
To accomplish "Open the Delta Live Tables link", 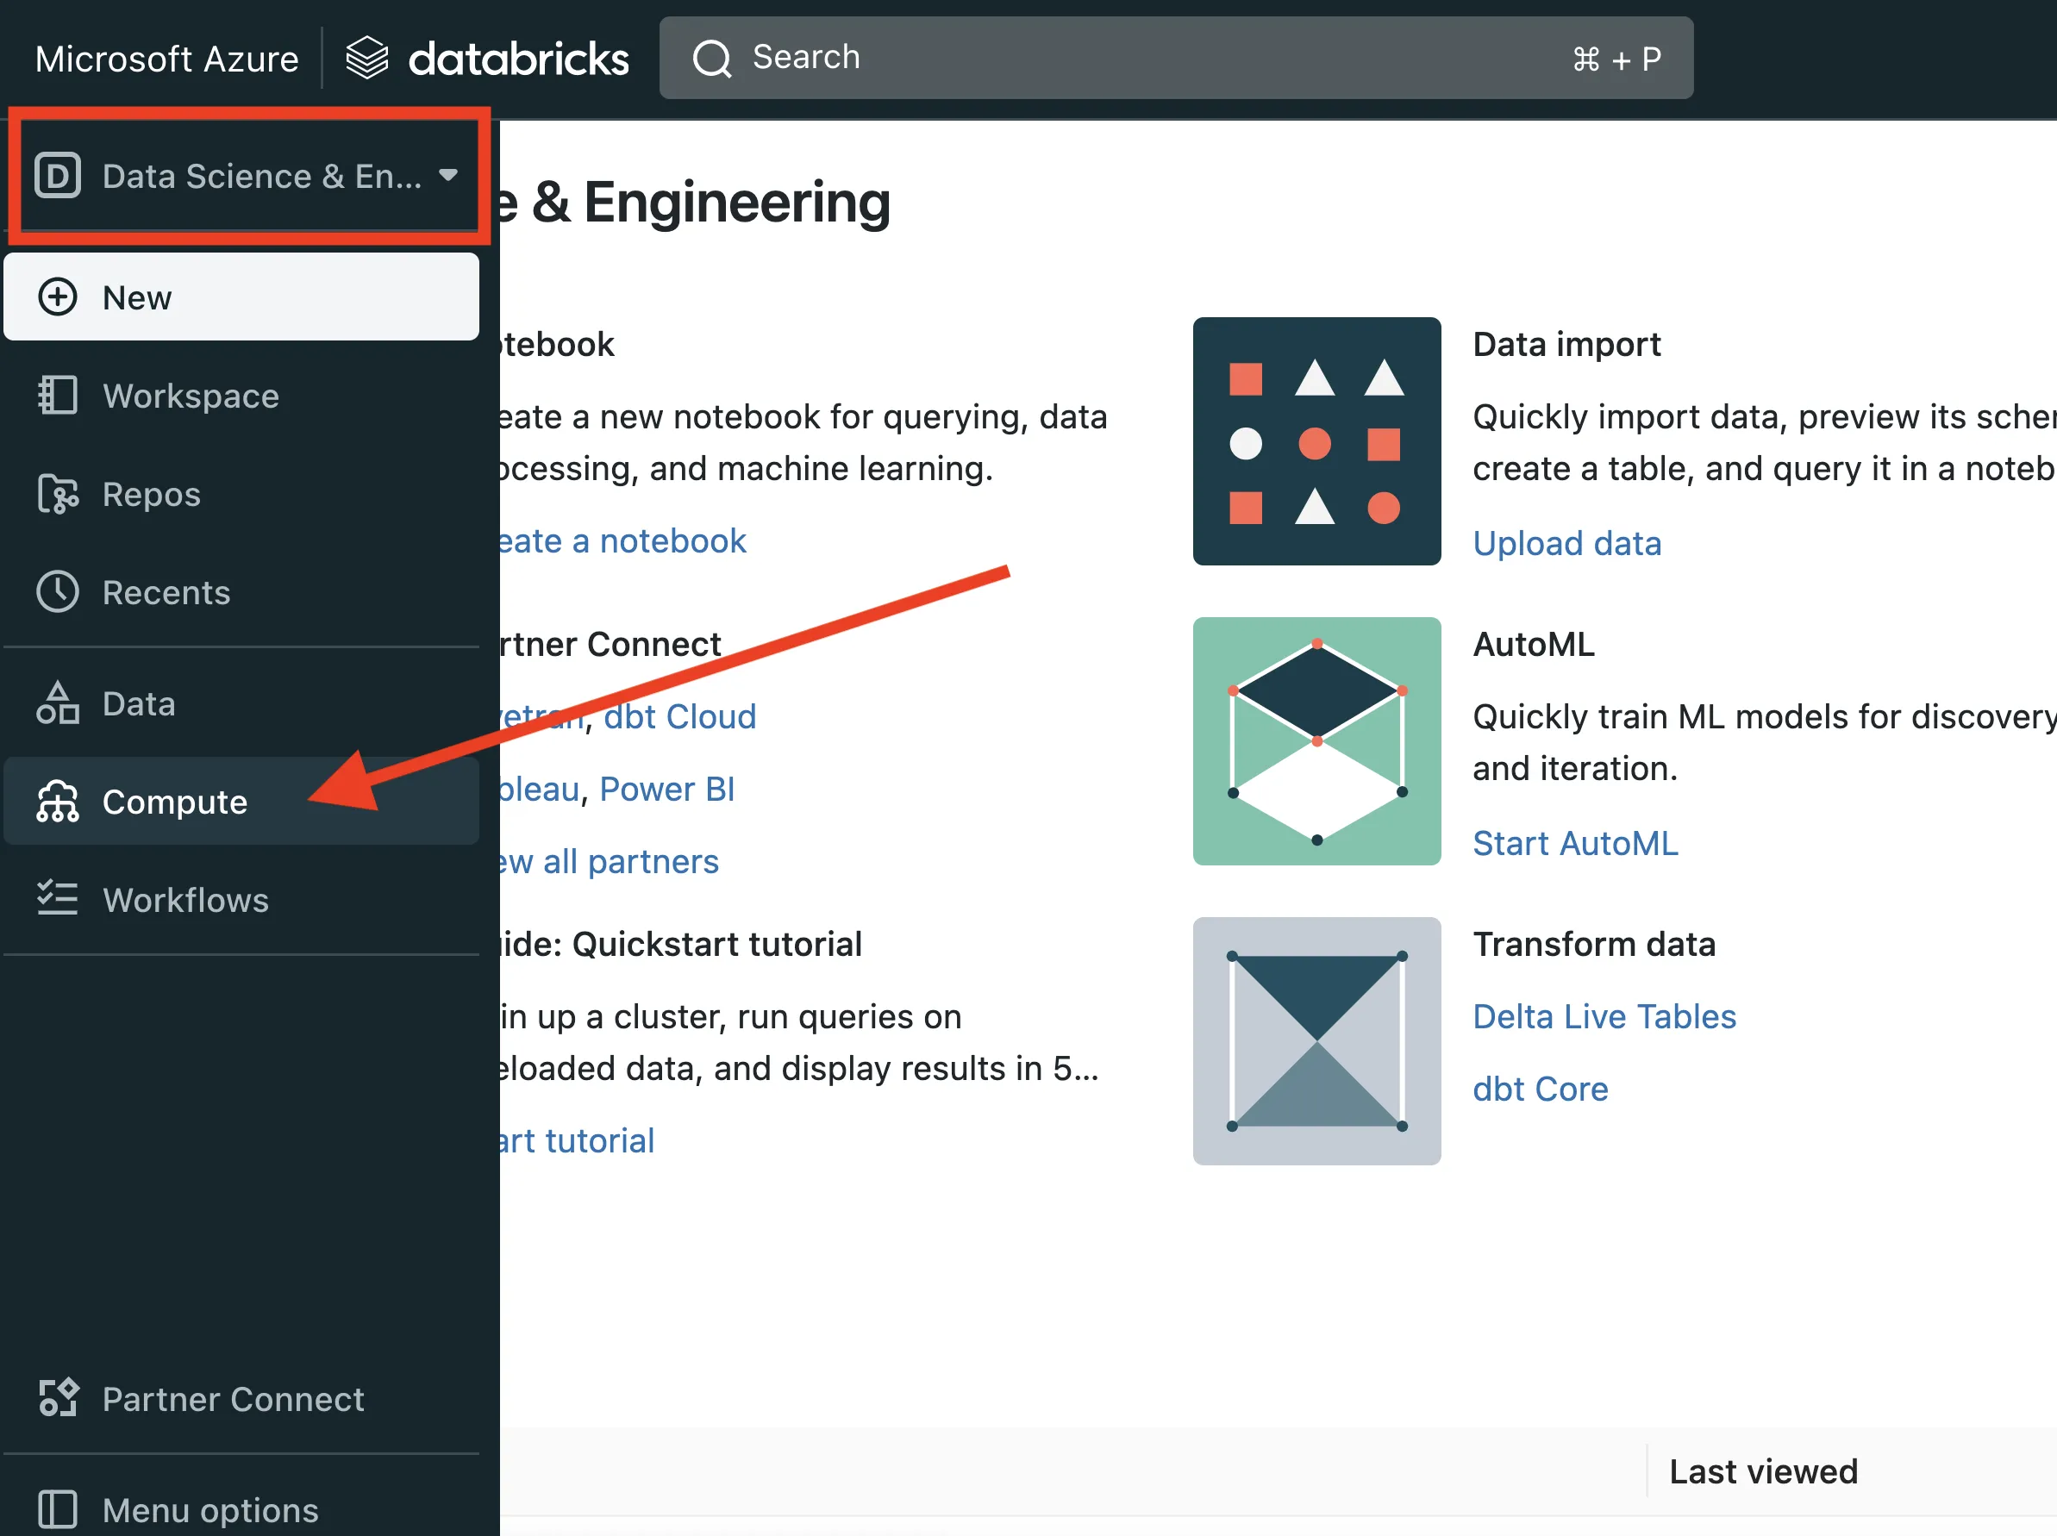I will point(1604,1016).
